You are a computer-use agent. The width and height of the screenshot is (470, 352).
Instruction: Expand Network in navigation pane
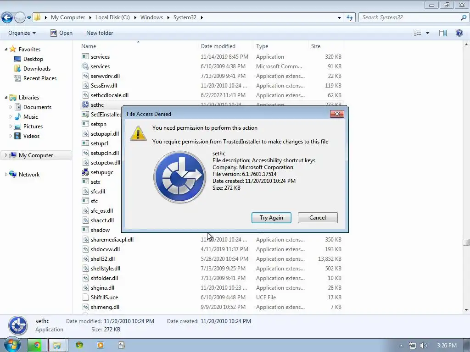(x=6, y=174)
